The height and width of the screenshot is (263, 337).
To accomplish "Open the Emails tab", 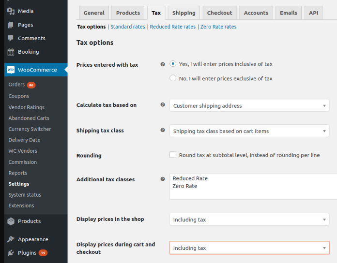I will click(289, 13).
